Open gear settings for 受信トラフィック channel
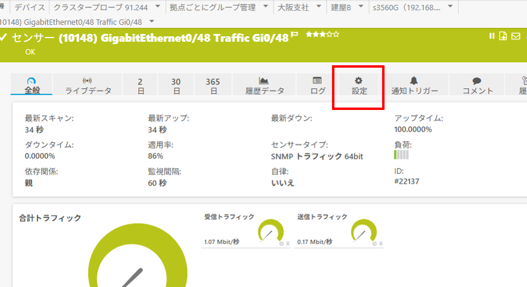527x287 pixels. click(281, 243)
